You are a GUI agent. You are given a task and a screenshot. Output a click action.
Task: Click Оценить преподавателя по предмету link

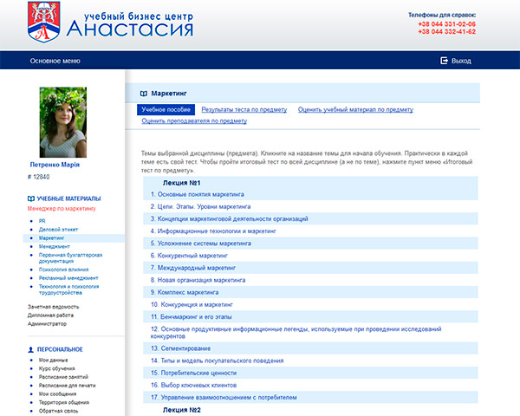coord(193,121)
